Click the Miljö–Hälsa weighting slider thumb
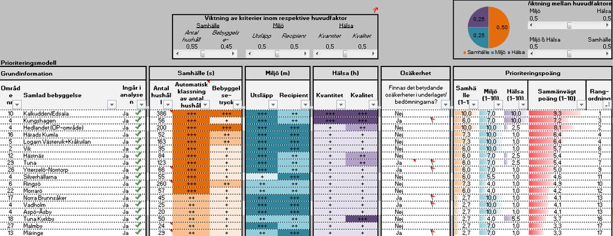The image size is (613, 236). point(569,25)
